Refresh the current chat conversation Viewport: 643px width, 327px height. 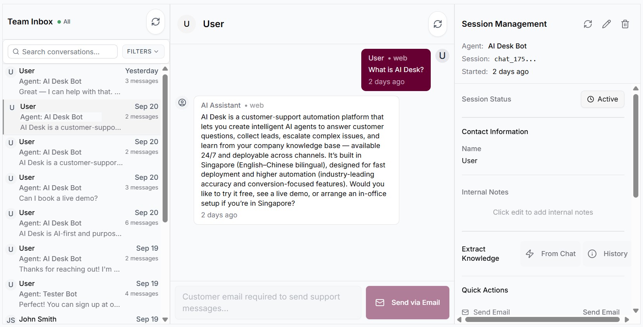(x=438, y=24)
